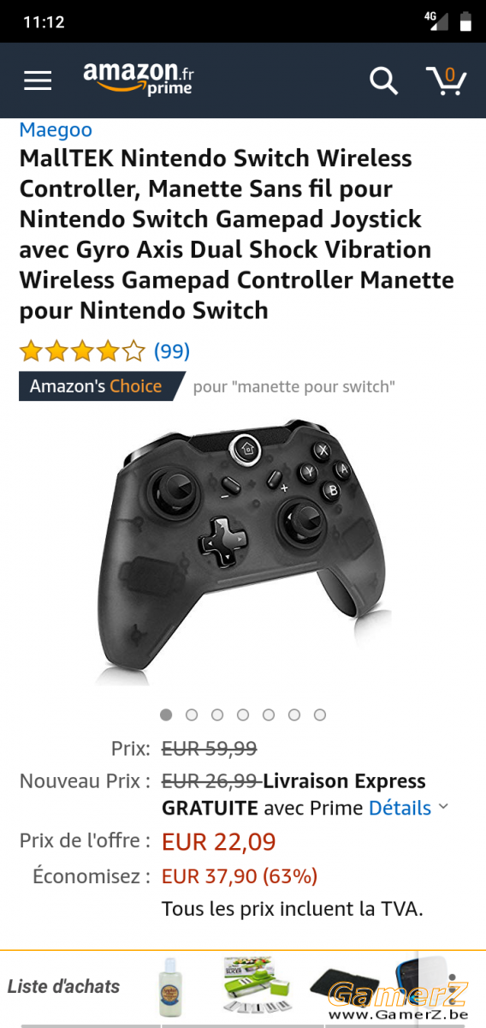
Task: Select the second image carousel dot
Action: (192, 714)
